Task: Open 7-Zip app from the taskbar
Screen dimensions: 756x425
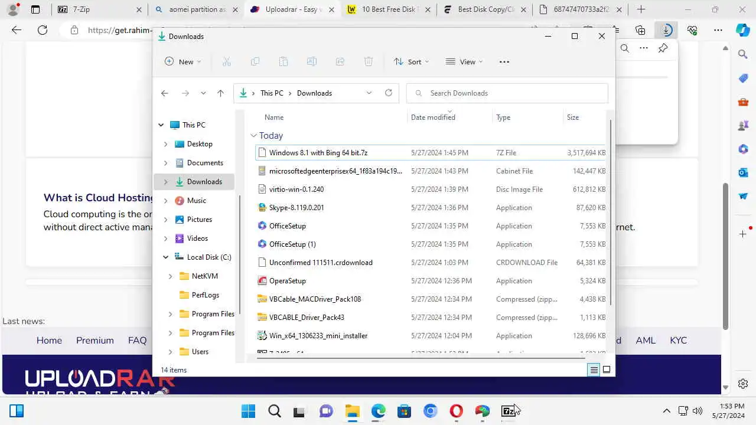Action: [x=508, y=411]
